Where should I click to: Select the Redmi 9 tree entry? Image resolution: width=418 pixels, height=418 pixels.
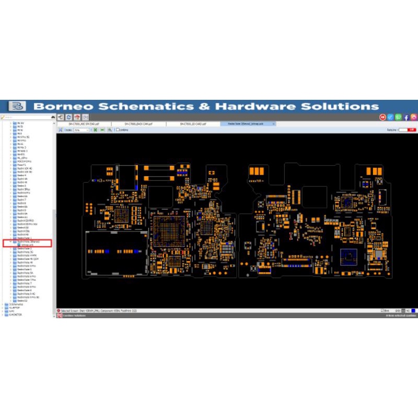coord(22,211)
